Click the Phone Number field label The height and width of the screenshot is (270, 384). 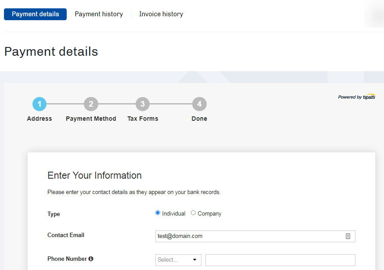tap(67, 259)
